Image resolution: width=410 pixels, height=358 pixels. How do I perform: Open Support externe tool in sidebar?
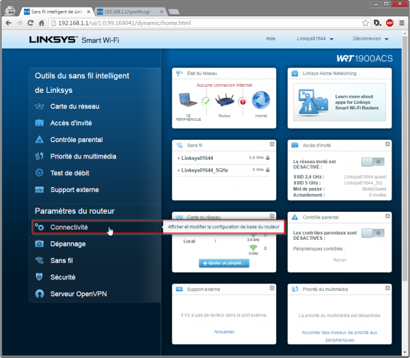74,190
